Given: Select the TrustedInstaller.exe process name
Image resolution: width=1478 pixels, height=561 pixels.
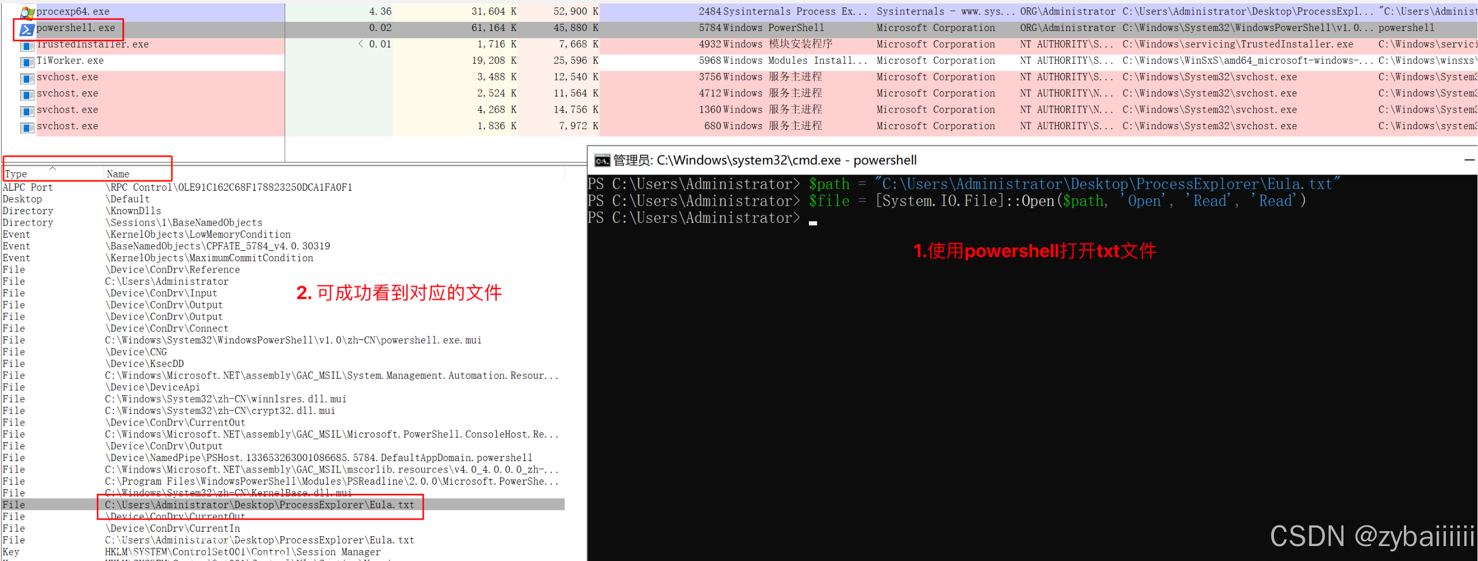Looking at the screenshot, I should [x=93, y=44].
